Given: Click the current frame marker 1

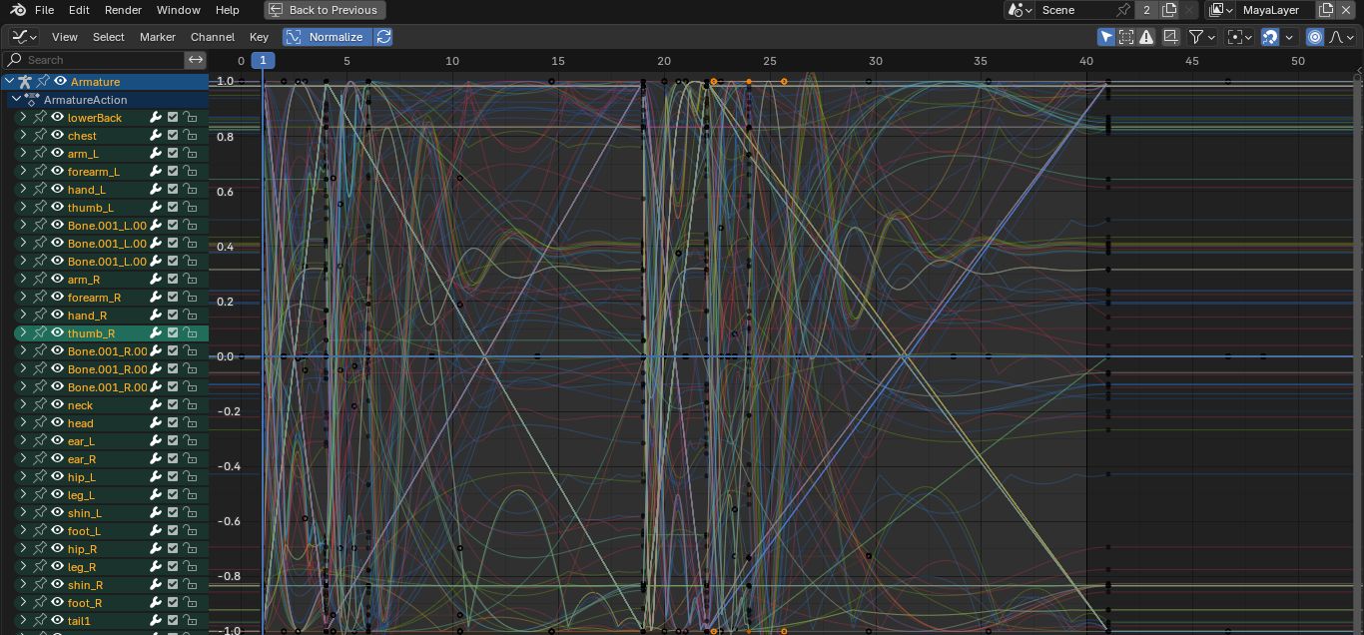Looking at the screenshot, I should tap(263, 61).
